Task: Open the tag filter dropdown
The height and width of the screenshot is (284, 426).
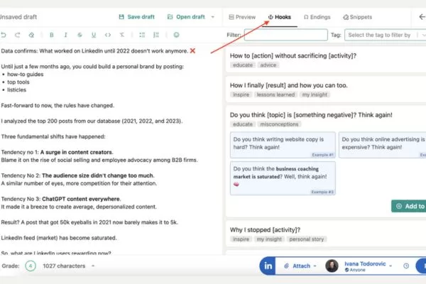Action: click(386, 35)
